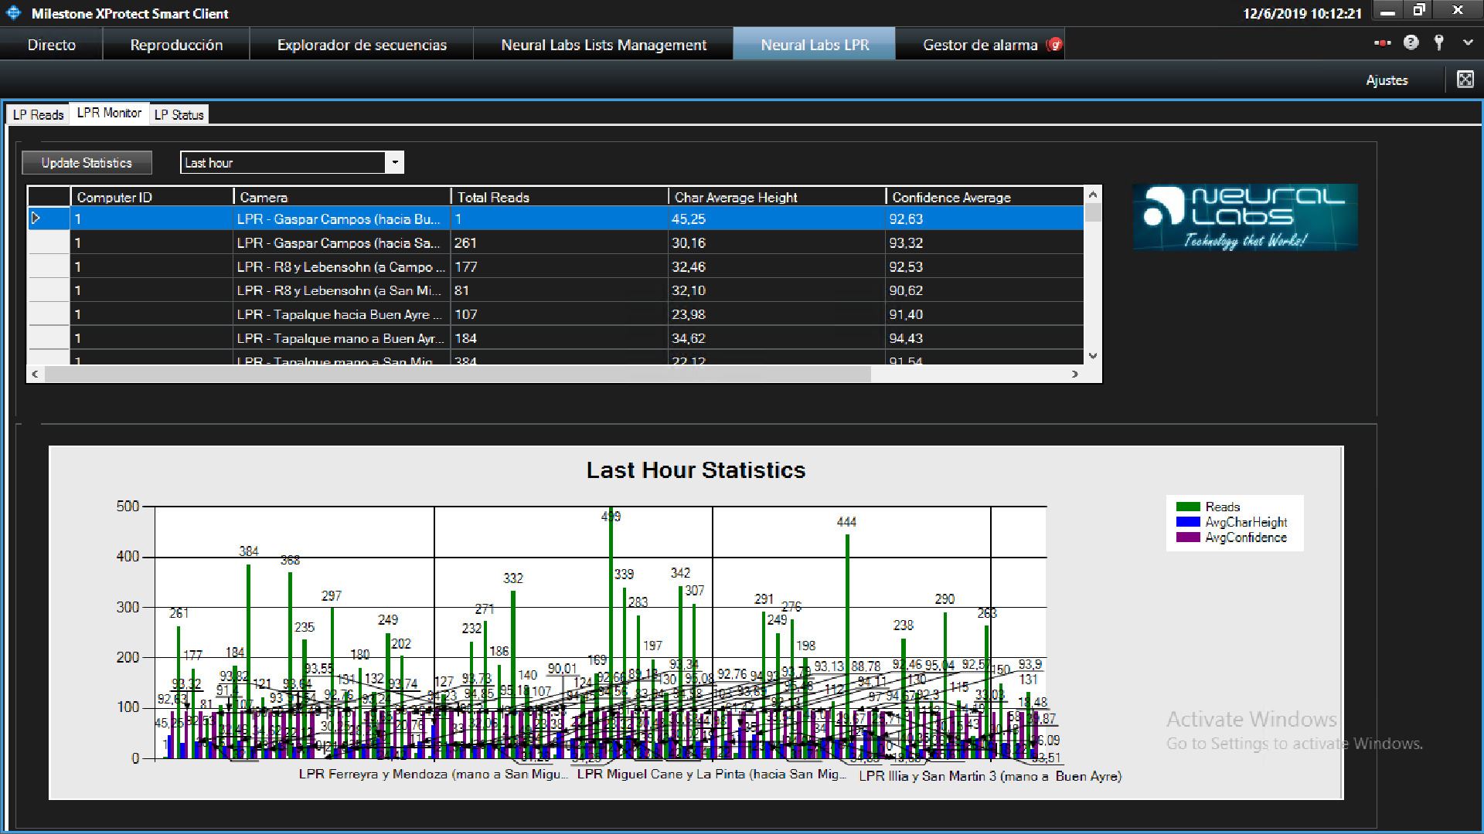Toggle fullscreen with the expand icon
The width and height of the screenshot is (1484, 834).
coord(1465,80)
